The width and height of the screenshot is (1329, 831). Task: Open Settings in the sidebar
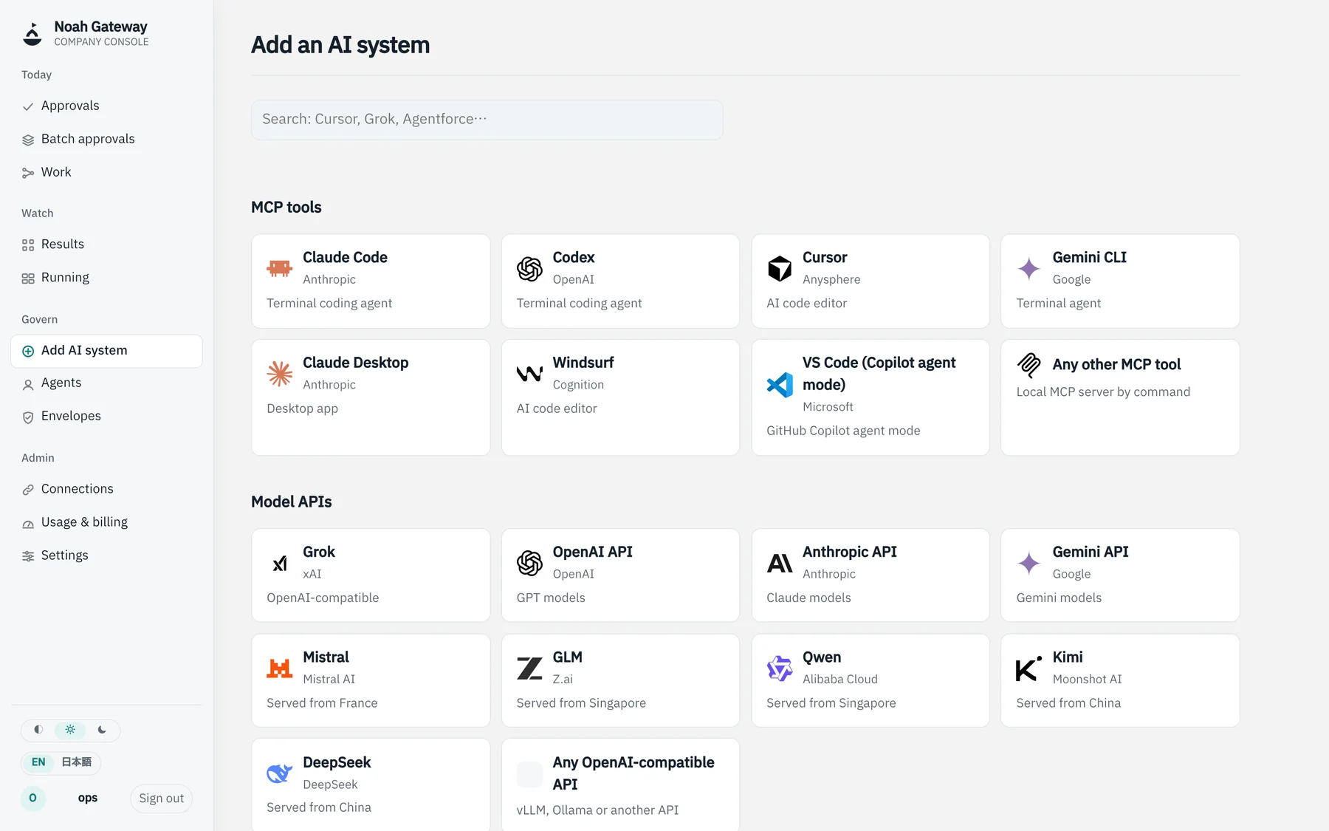point(106,555)
